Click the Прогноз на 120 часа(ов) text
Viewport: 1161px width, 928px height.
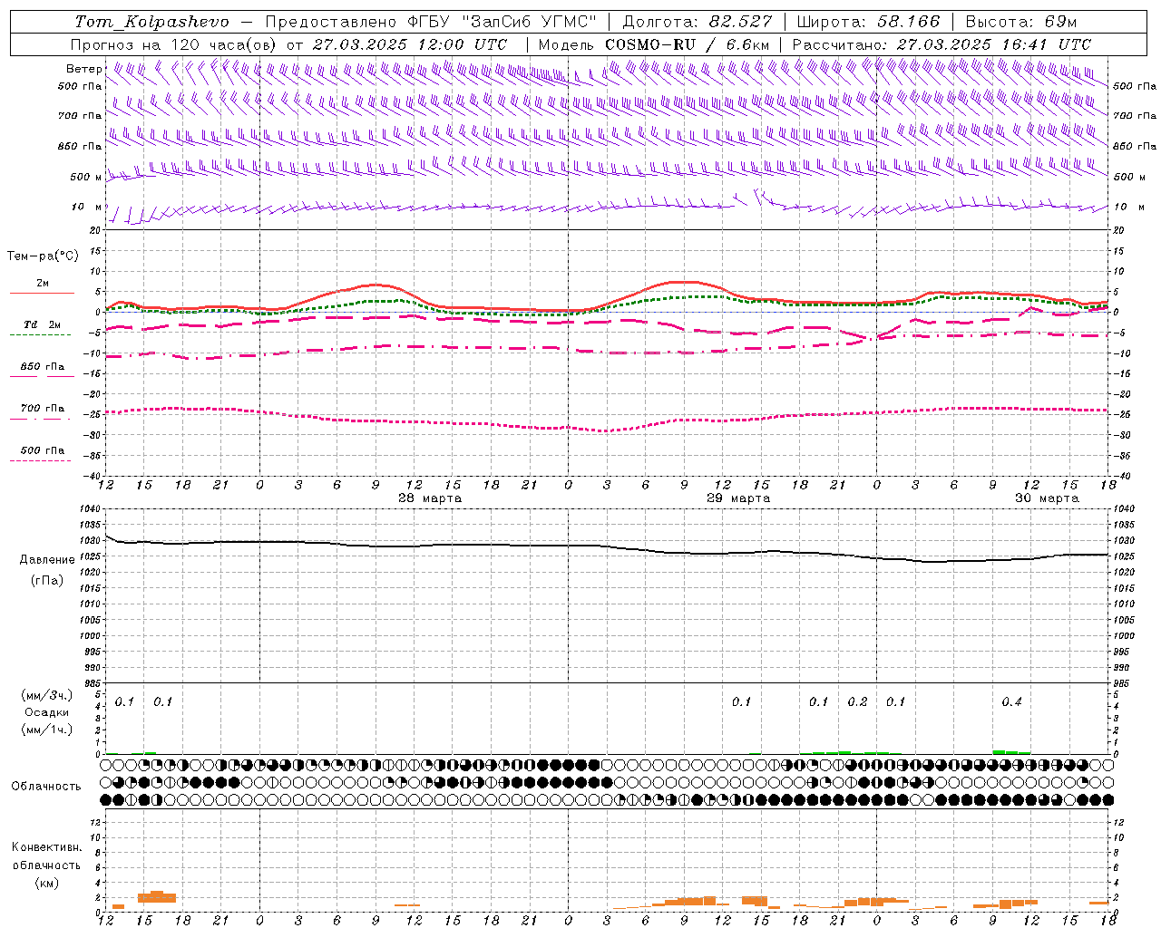point(174,44)
